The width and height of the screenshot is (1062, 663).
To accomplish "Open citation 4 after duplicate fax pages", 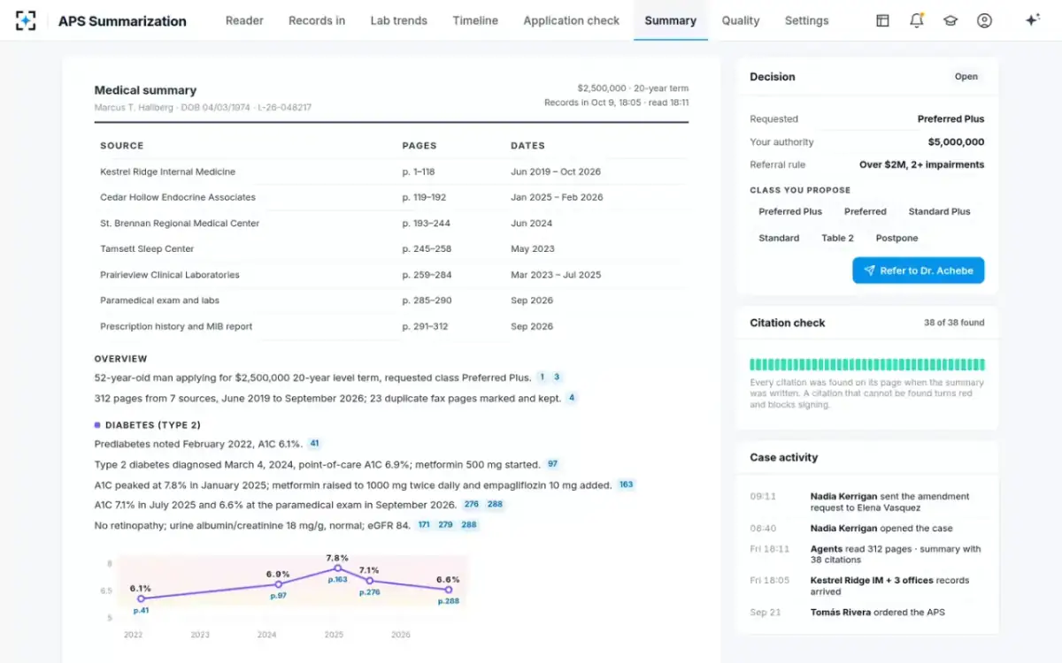I will (x=572, y=399).
